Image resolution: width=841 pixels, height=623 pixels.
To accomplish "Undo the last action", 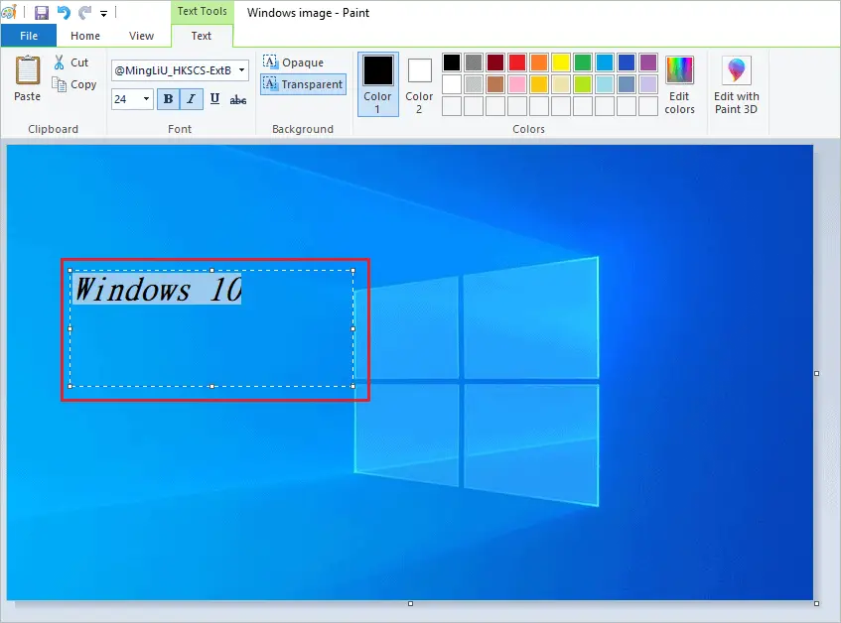I will (x=64, y=12).
